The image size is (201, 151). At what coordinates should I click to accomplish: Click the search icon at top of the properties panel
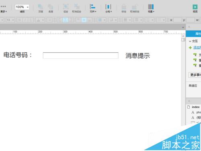(x=189, y=27)
